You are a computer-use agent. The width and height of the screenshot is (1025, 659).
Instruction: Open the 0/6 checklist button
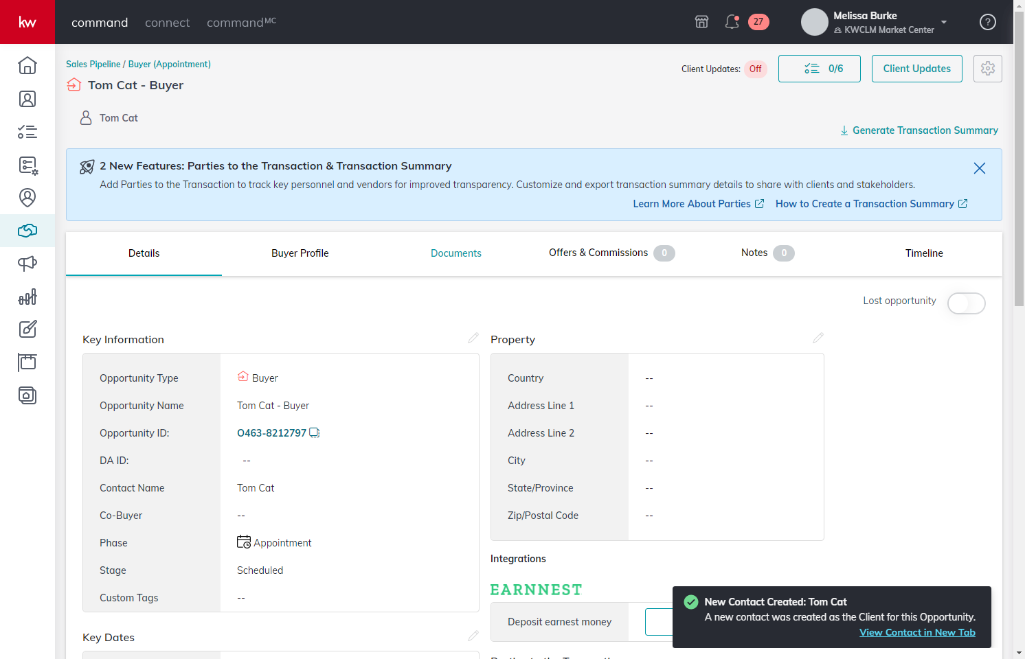click(820, 69)
